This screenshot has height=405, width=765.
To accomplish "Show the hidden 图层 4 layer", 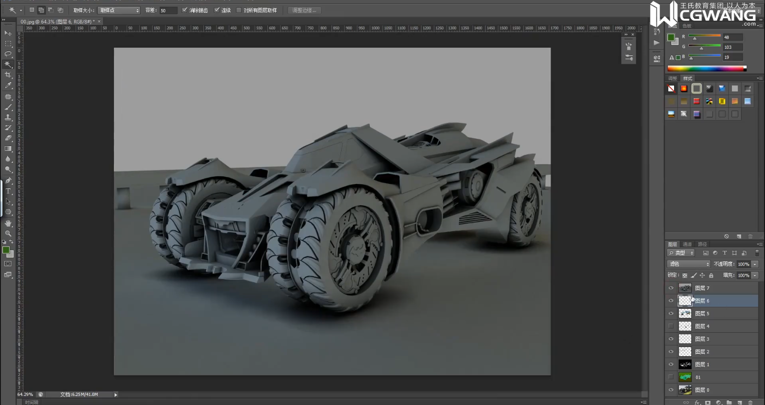I will coord(671,326).
